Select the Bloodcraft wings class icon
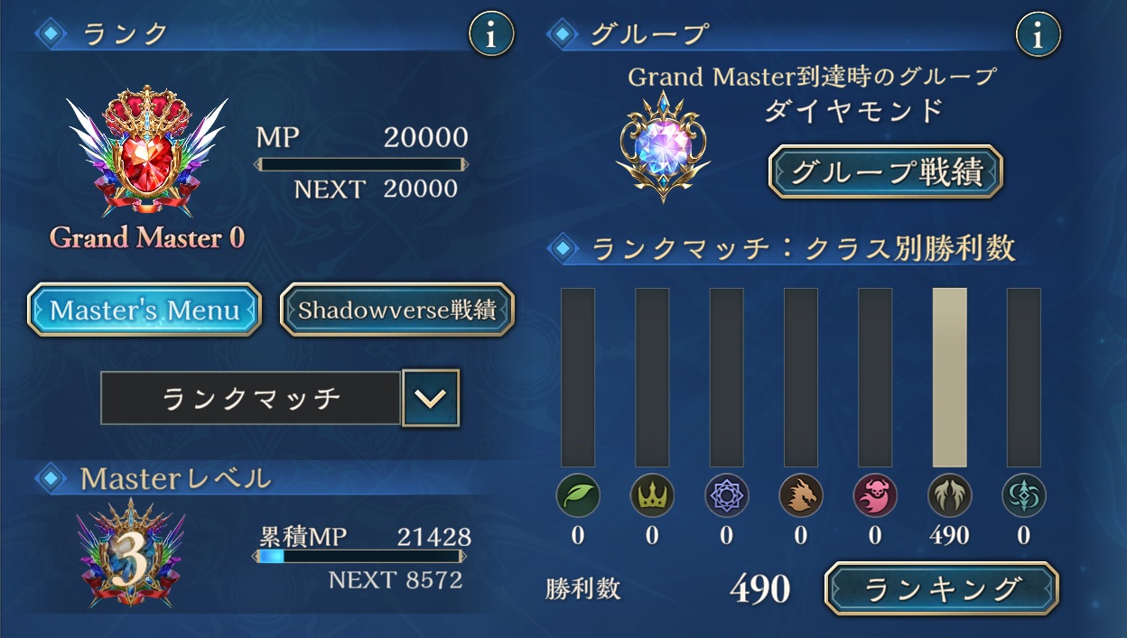The height and width of the screenshot is (638, 1127). point(949,495)
